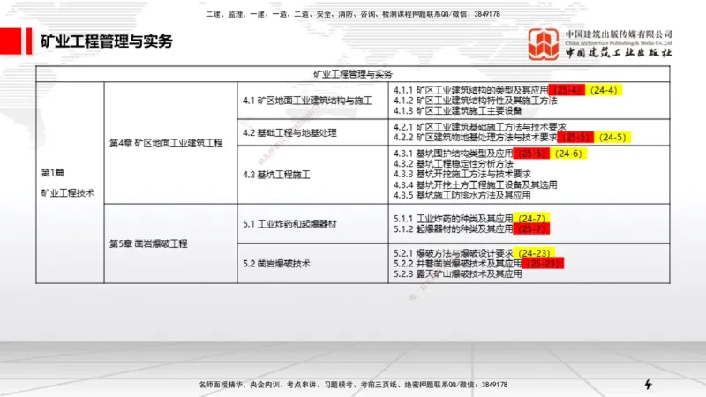The width and height of the screenshot is (706, 397).
Task: Click the 中国建筑出版传媒有限公司 company name
Action: tap(619, 34)
